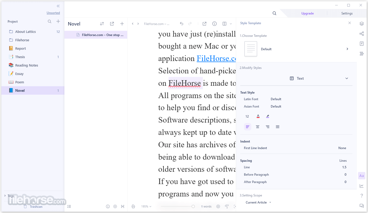This screenshot has height=213, width=368.
Task: Open the Reading Notes project
Action: (33, 65)
